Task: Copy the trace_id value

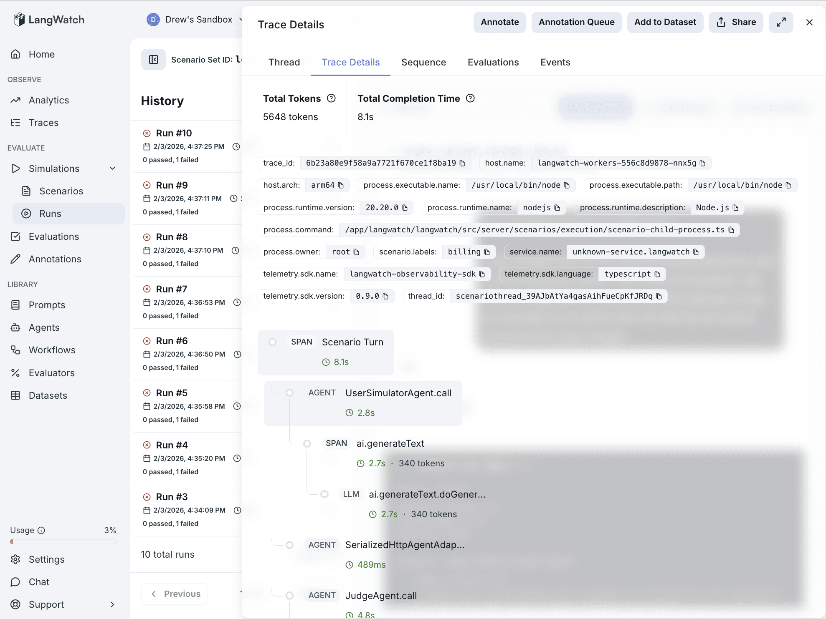Action: (x=462, y=163)
